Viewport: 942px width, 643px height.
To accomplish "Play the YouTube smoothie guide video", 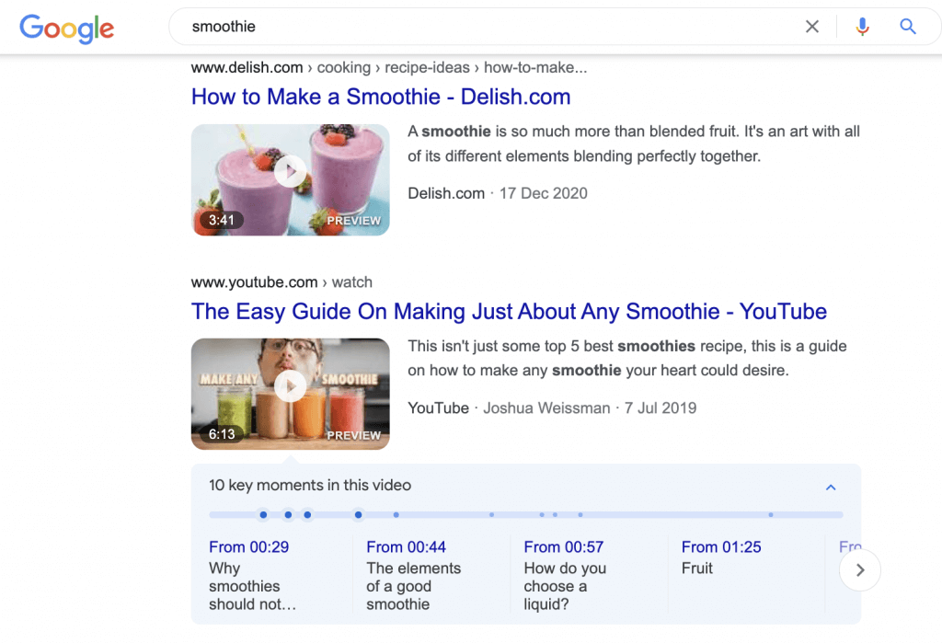I will click(x=290, y=385).
